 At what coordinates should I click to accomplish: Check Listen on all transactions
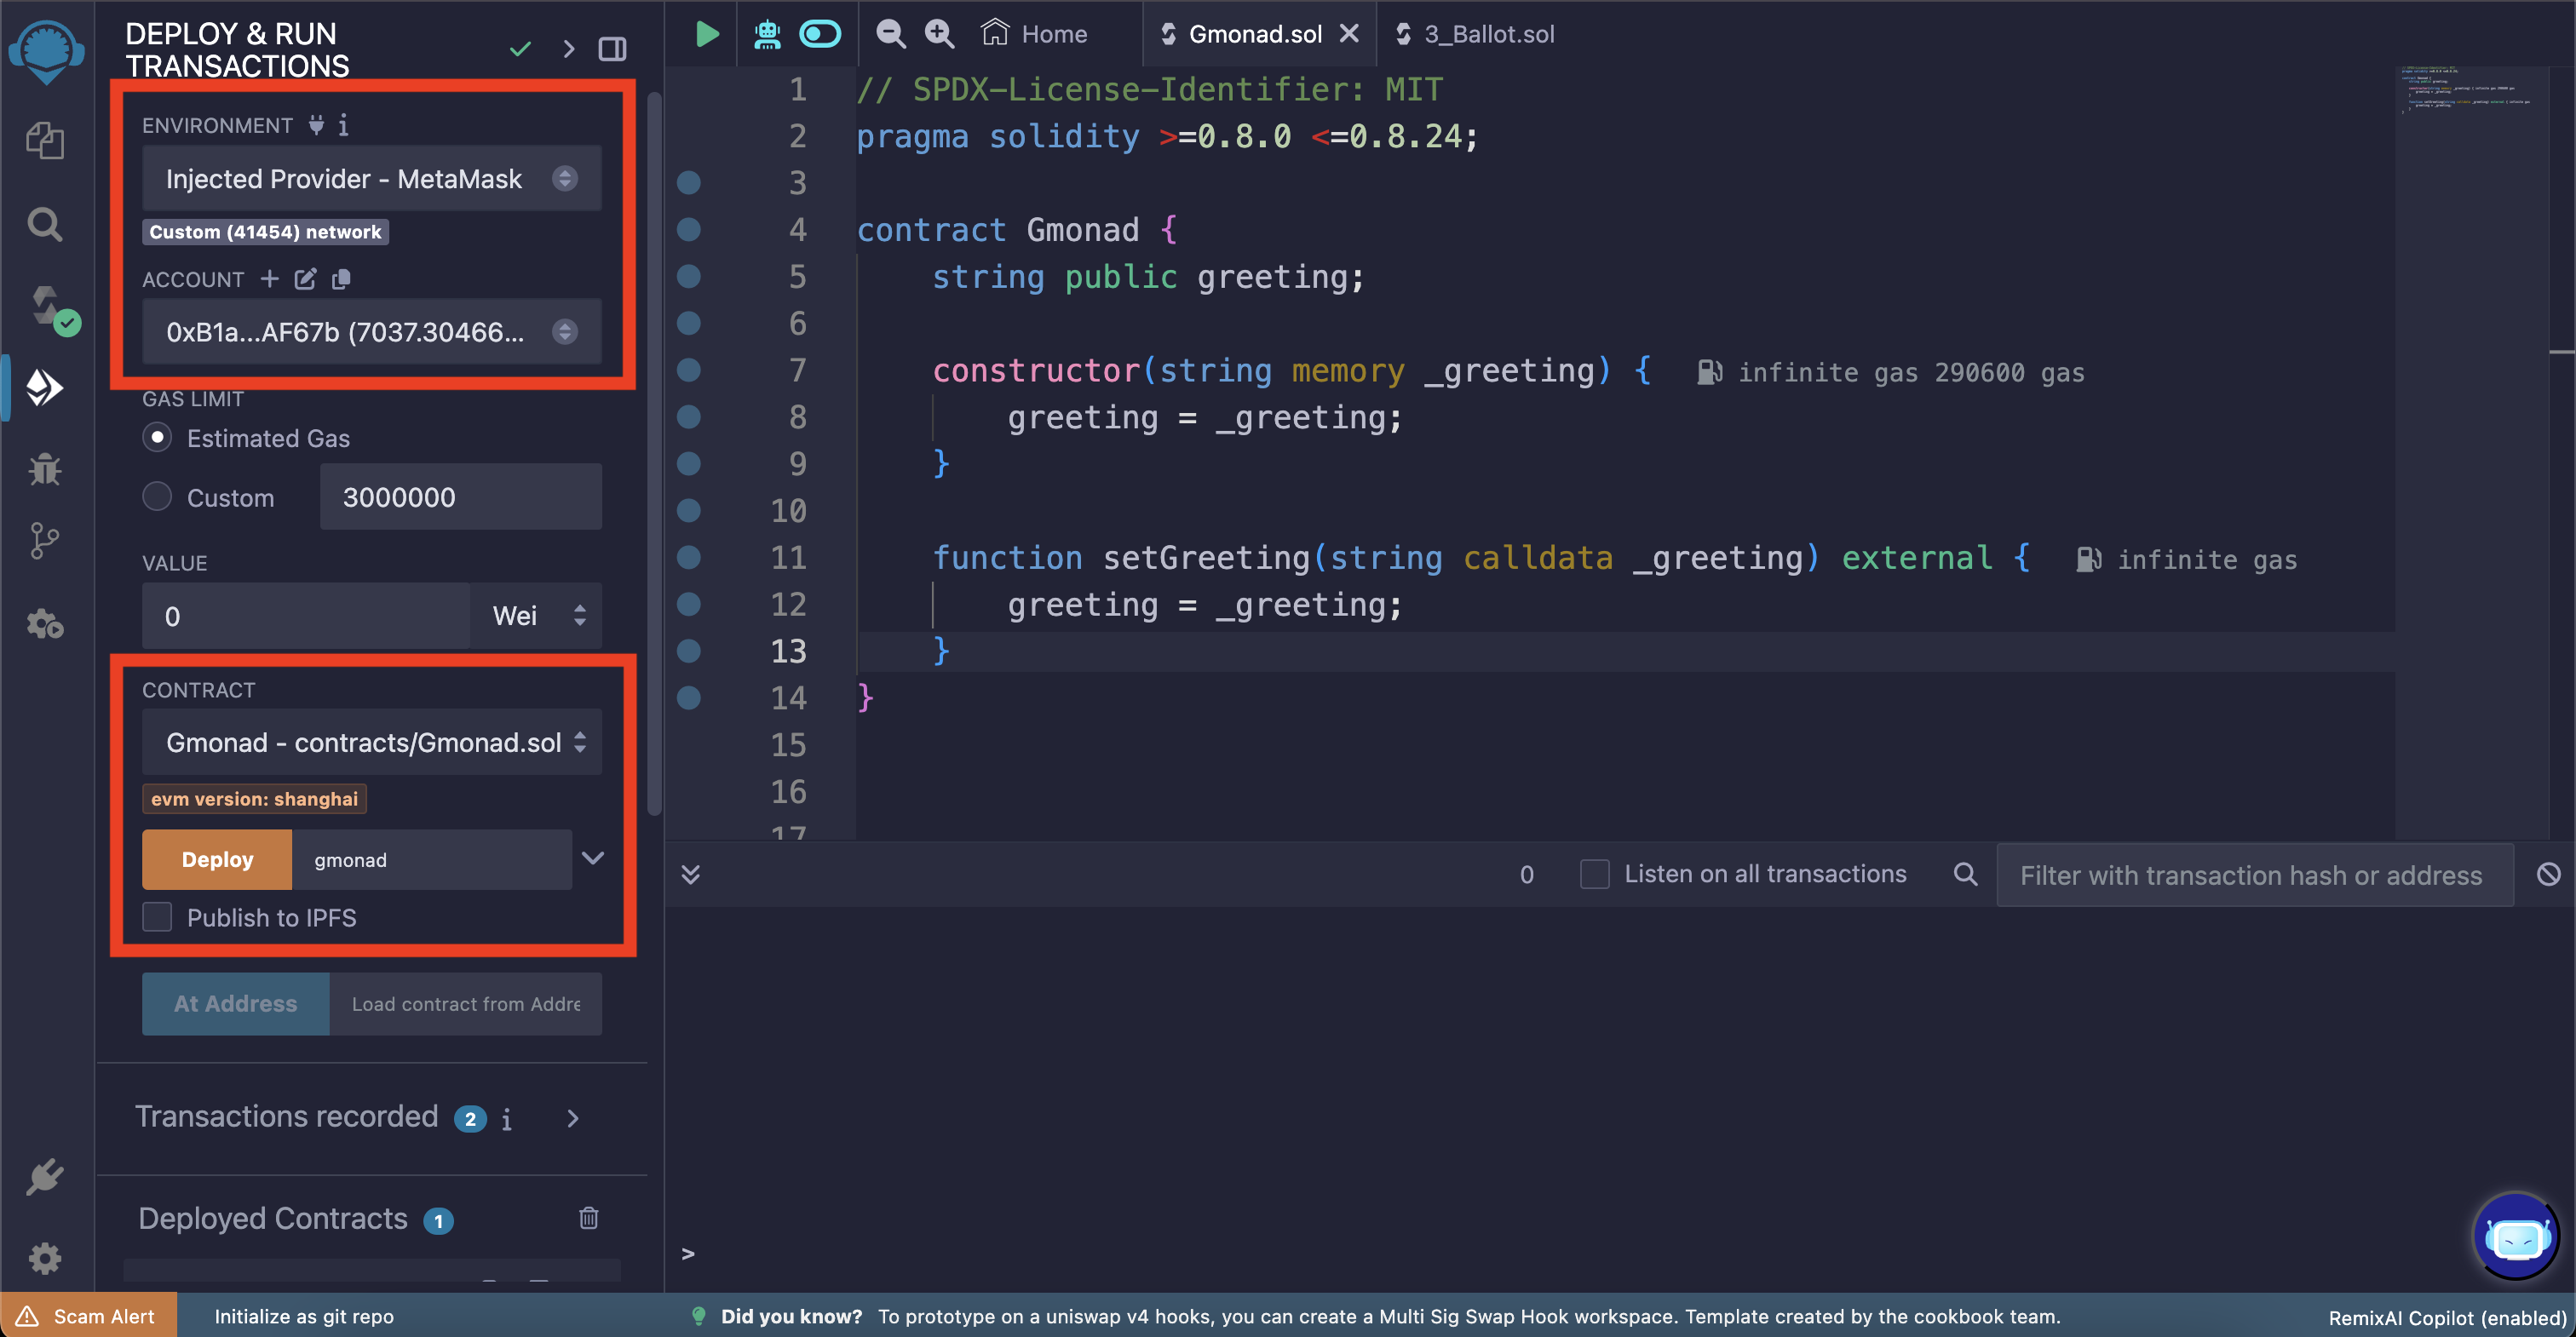pyautogui.click(x=1594, y=874)
